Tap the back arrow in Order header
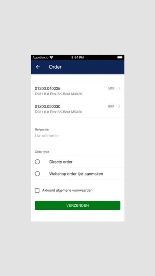155x276 pixels. [38, 67]
